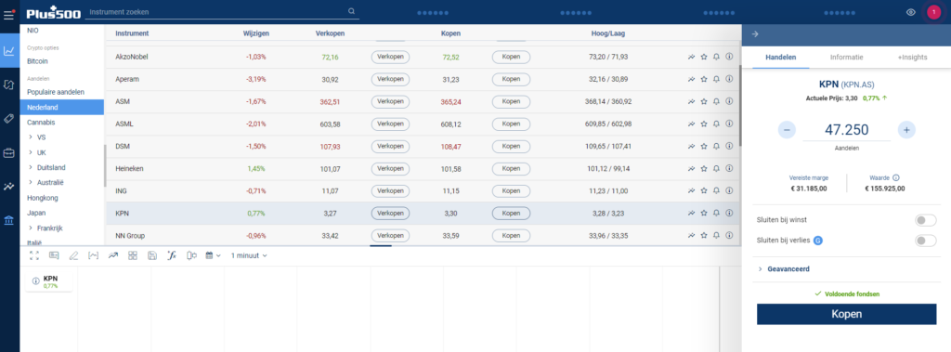This screenshot has width=951, height=352.
Task: Click Verkopen button in Heineken row
Action: [x=390, y=168]
